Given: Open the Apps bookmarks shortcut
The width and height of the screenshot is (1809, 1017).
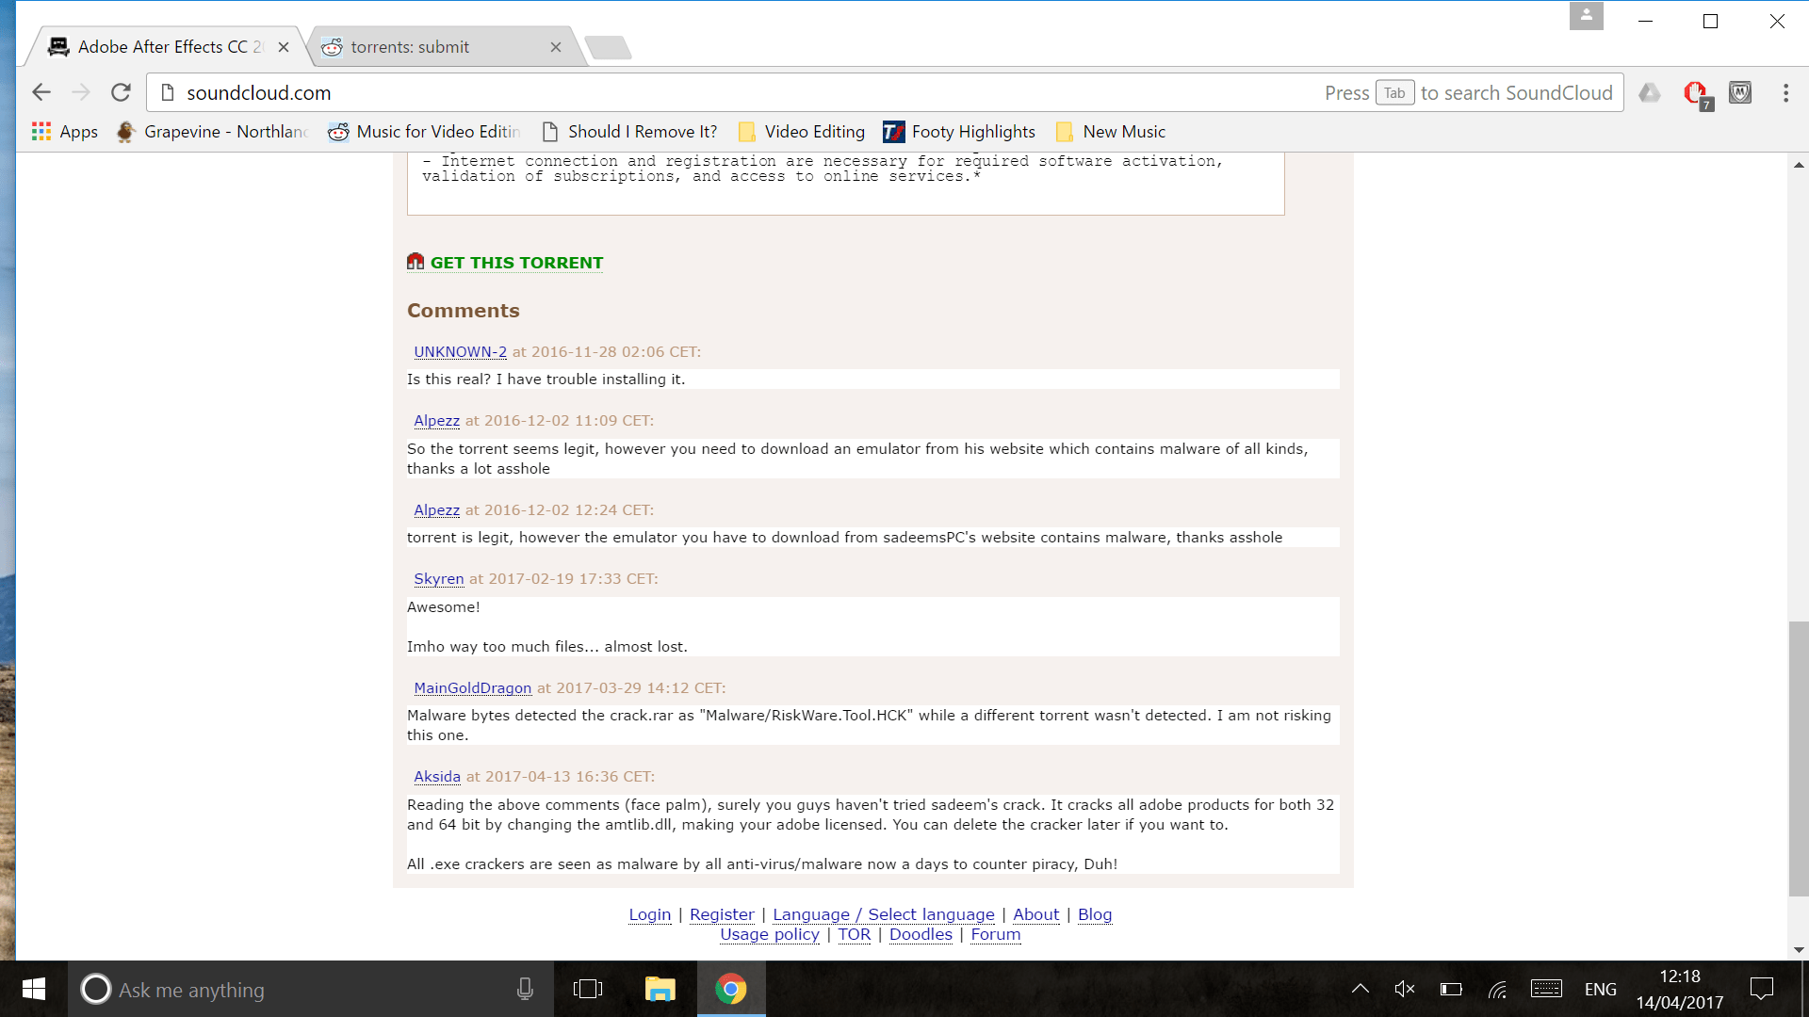Looking at the screenshot, I should (x=64, y=132).
